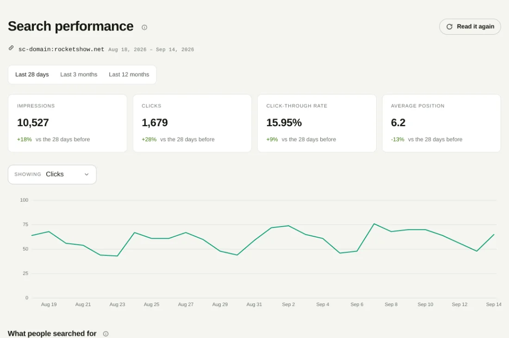Select the Clicks metric card
509x338 pixels.
[192, 123]
